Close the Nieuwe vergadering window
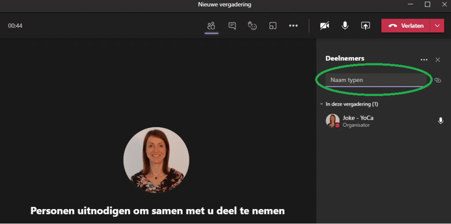 pyautogui.click(x=444, y=4)
